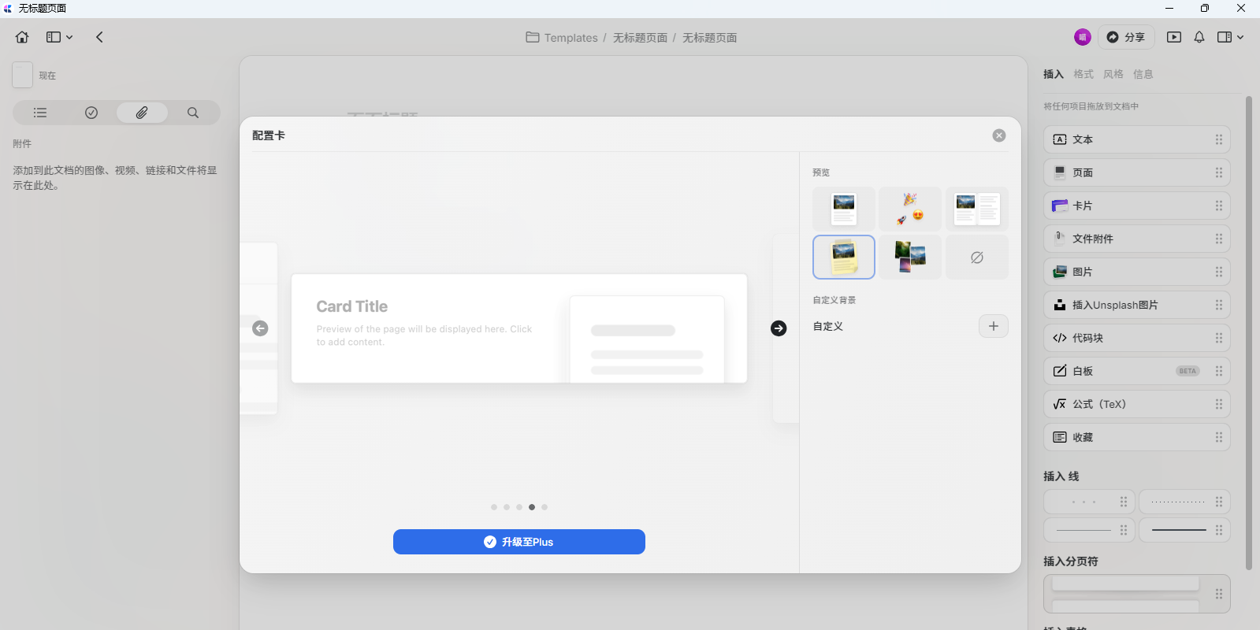The height and width of the screenshot is (630, 1260).
Task: Add a custom background with plus button
Action: pos(993,326)
